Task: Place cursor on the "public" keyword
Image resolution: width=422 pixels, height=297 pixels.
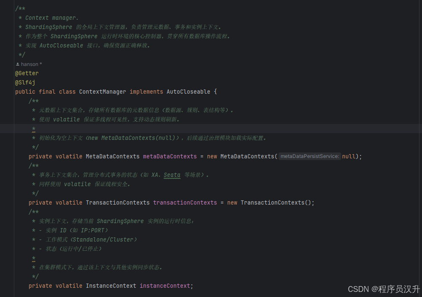Action: click(25, 92)
